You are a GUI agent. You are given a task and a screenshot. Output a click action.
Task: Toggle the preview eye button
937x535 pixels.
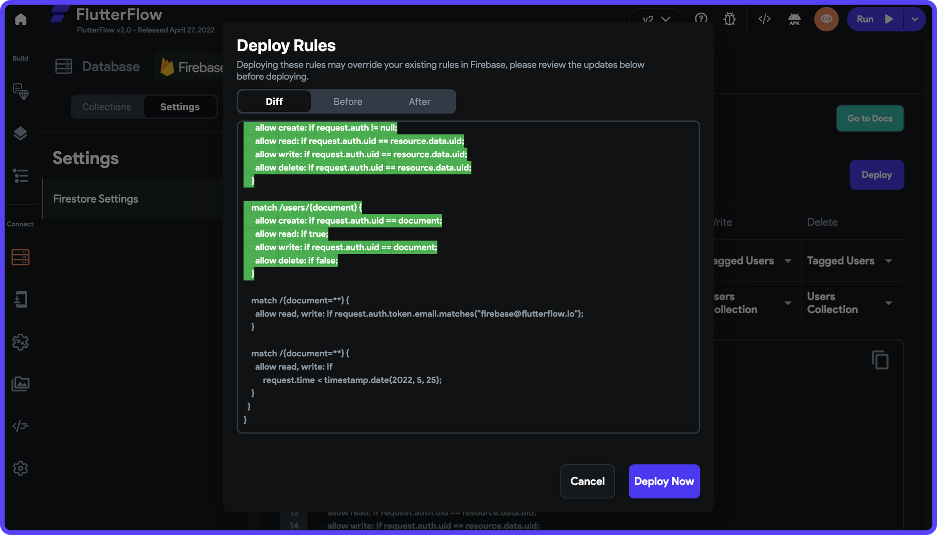pos(826,19)
